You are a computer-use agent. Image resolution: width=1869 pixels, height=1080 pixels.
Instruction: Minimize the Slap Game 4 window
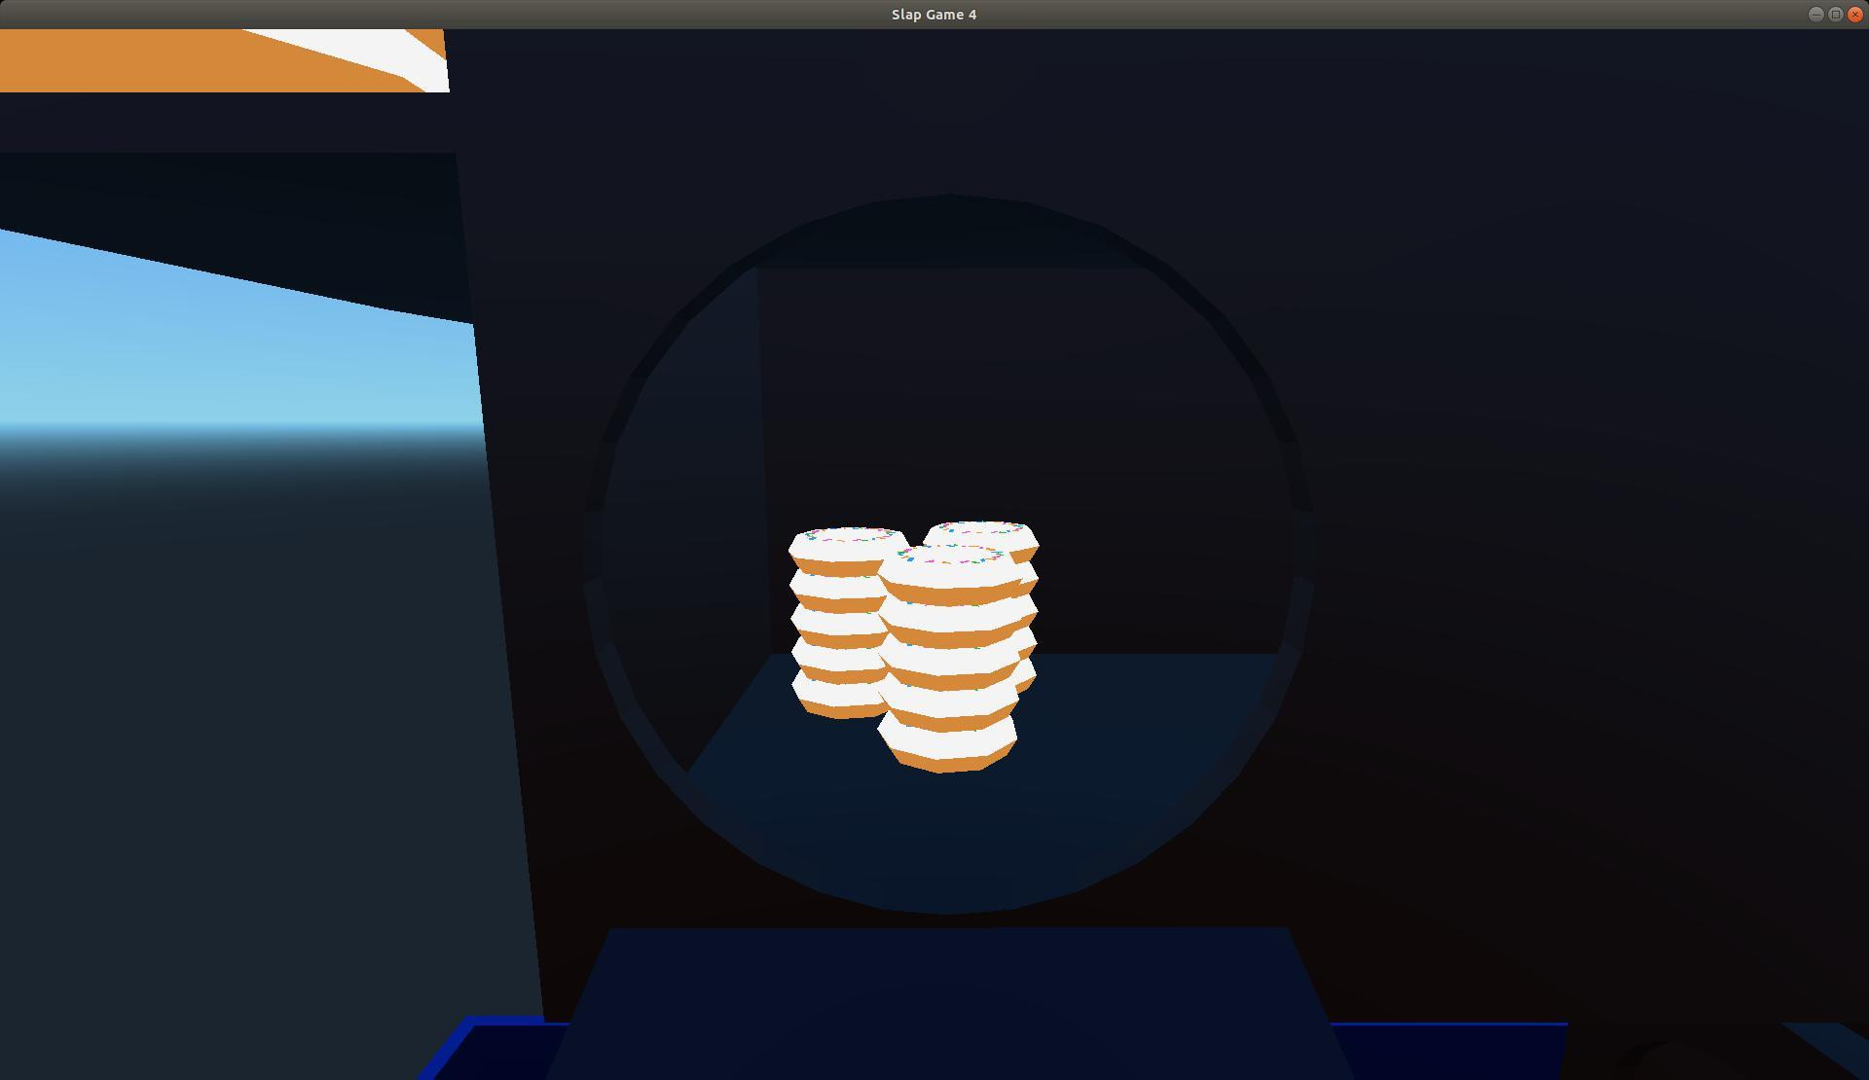click(x=1815, y=14)
